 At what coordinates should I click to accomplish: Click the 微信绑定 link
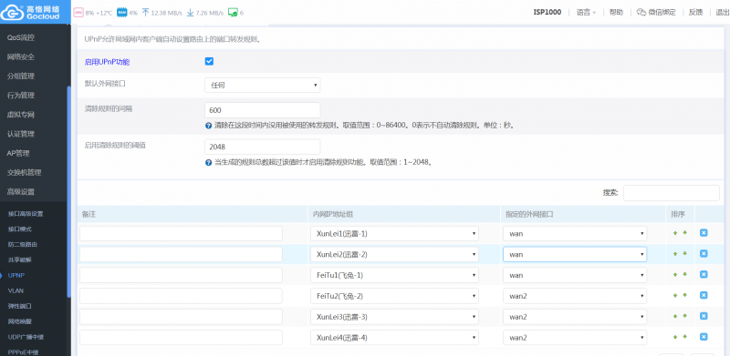pyautogui.click(x=655, y=13)
